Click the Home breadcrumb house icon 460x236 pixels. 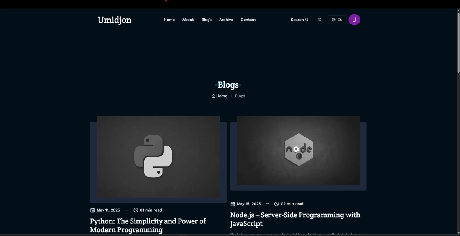coord(214,96)
